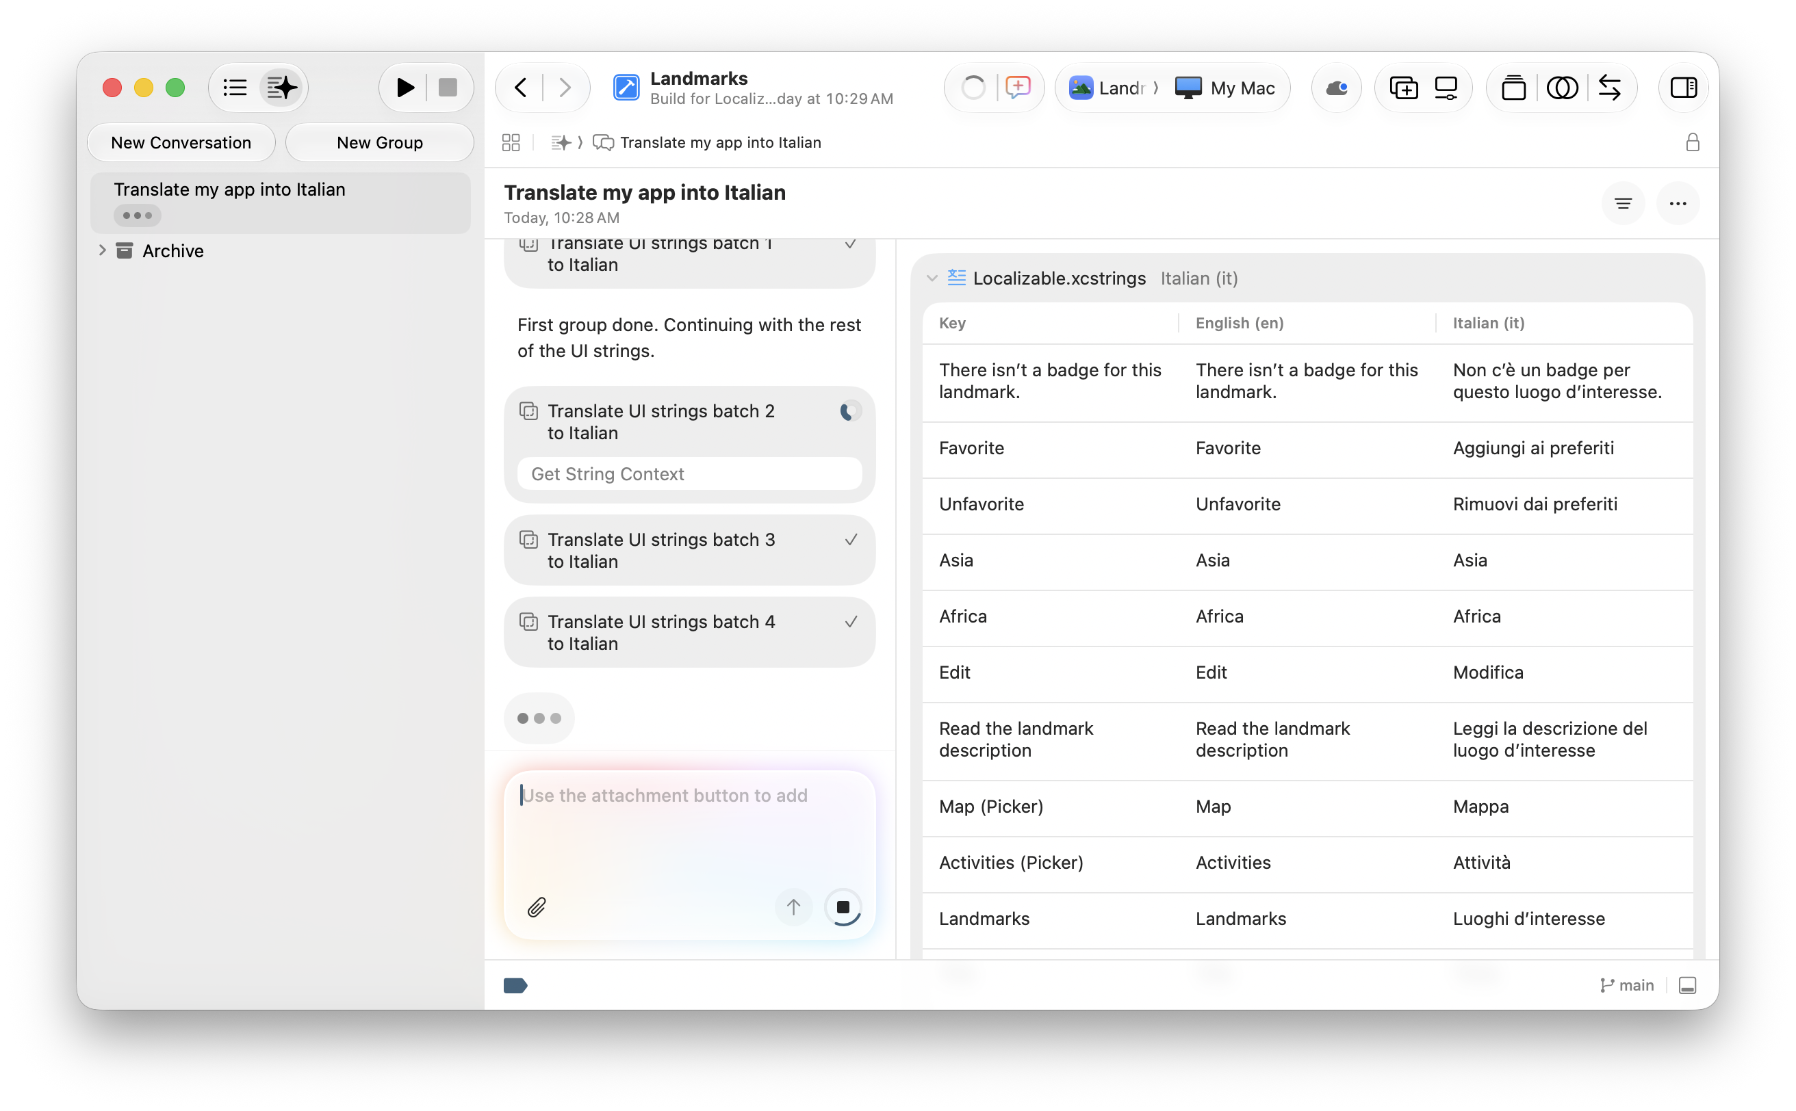Viewport: 1796px width, 1111px height.
Task: Click the blue tag filter icon
Action: [515, 985]
